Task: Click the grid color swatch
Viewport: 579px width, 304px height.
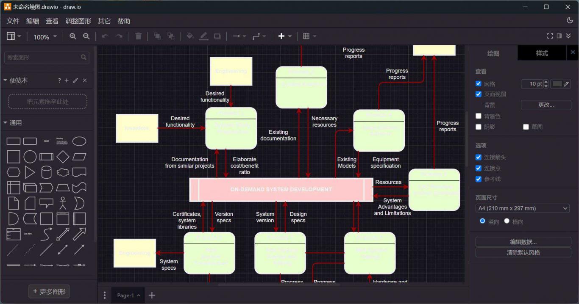Action: tap(557, 84)
